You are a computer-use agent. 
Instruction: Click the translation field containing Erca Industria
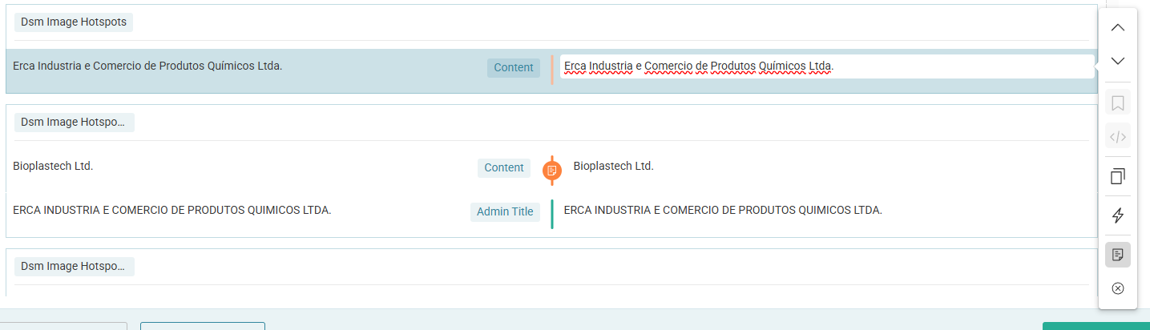(825, 66)
